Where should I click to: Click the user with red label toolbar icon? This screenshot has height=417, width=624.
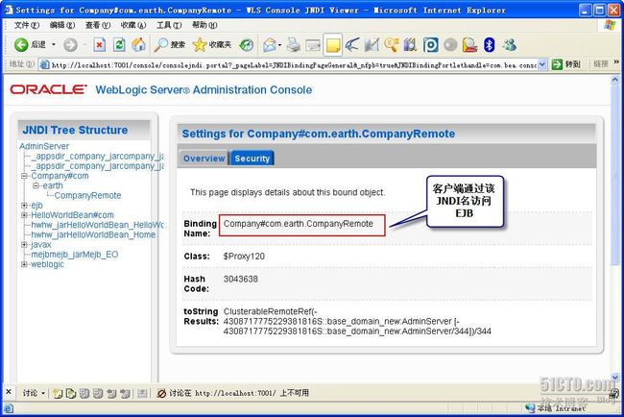[x=470, y=44]
